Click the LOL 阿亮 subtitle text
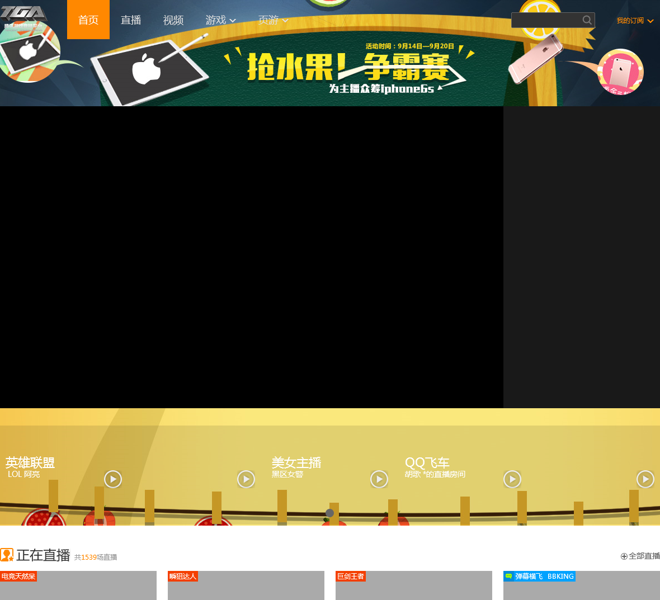The width and height of the screenshot is (660, 600). (23, 474)
